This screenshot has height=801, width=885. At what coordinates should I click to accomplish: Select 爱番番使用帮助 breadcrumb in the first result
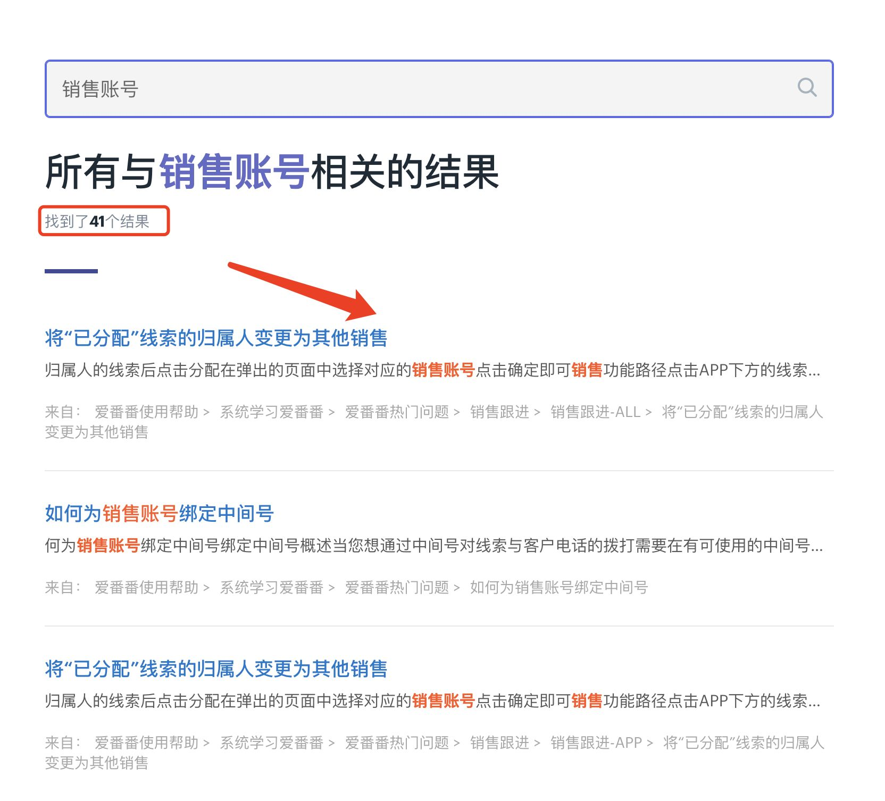146,412
